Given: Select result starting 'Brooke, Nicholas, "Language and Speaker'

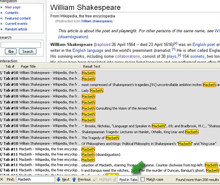Looking at the screenshot, I should [x=110, y=126].
